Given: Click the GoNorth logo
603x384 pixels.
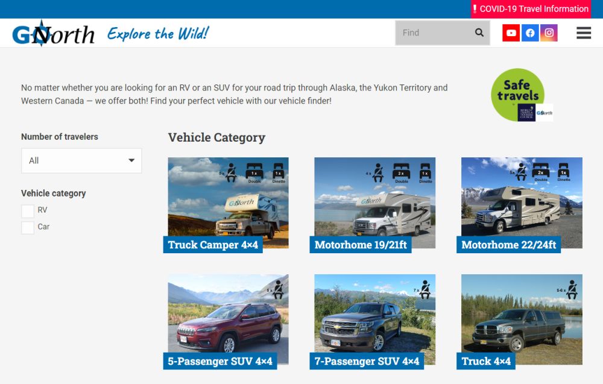Looking at the screenshot, I should (53, 34).
